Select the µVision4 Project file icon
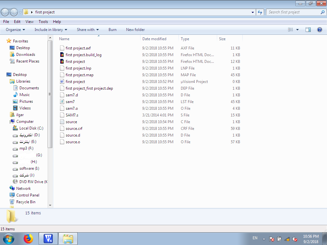The width and height of the screenshot is (327, 245). [62, 82]
